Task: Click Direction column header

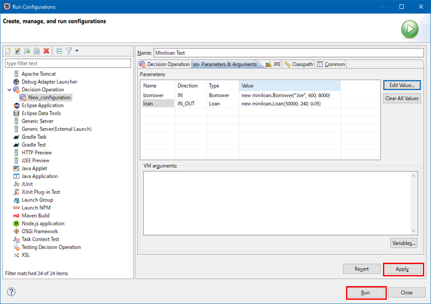Action: (191, 86)
